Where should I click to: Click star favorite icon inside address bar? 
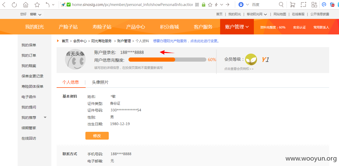tap(210, 5)
